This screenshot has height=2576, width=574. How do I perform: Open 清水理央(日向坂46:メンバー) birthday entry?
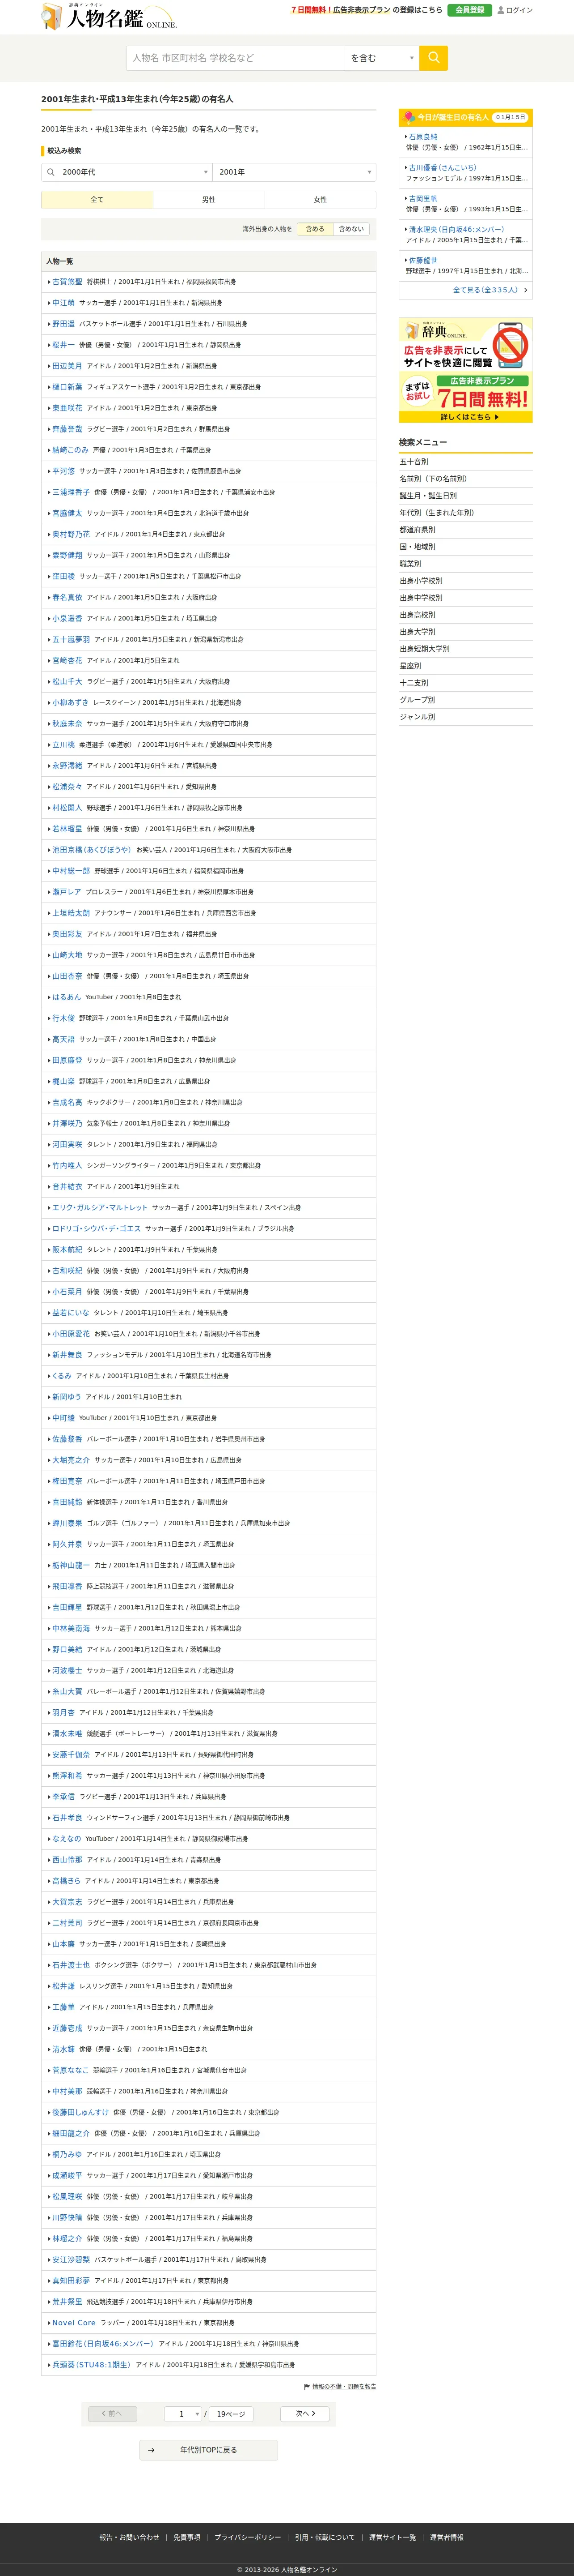456,230
